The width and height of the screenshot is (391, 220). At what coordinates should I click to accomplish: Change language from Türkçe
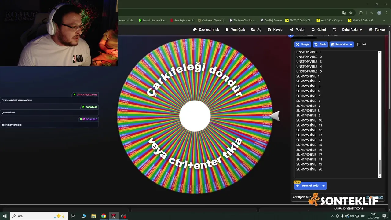pyautogui.click(x=377, y=30)
